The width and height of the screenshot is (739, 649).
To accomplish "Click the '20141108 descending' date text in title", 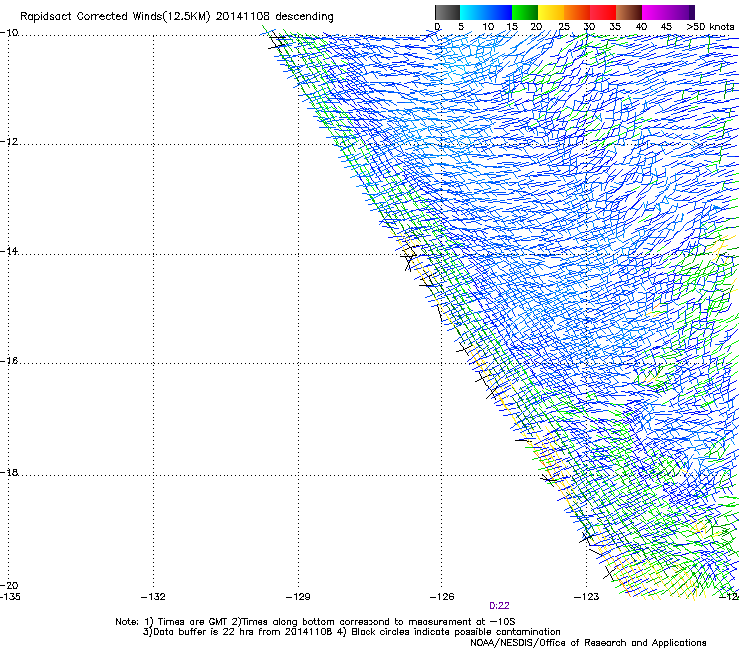I will click(274, 17).
